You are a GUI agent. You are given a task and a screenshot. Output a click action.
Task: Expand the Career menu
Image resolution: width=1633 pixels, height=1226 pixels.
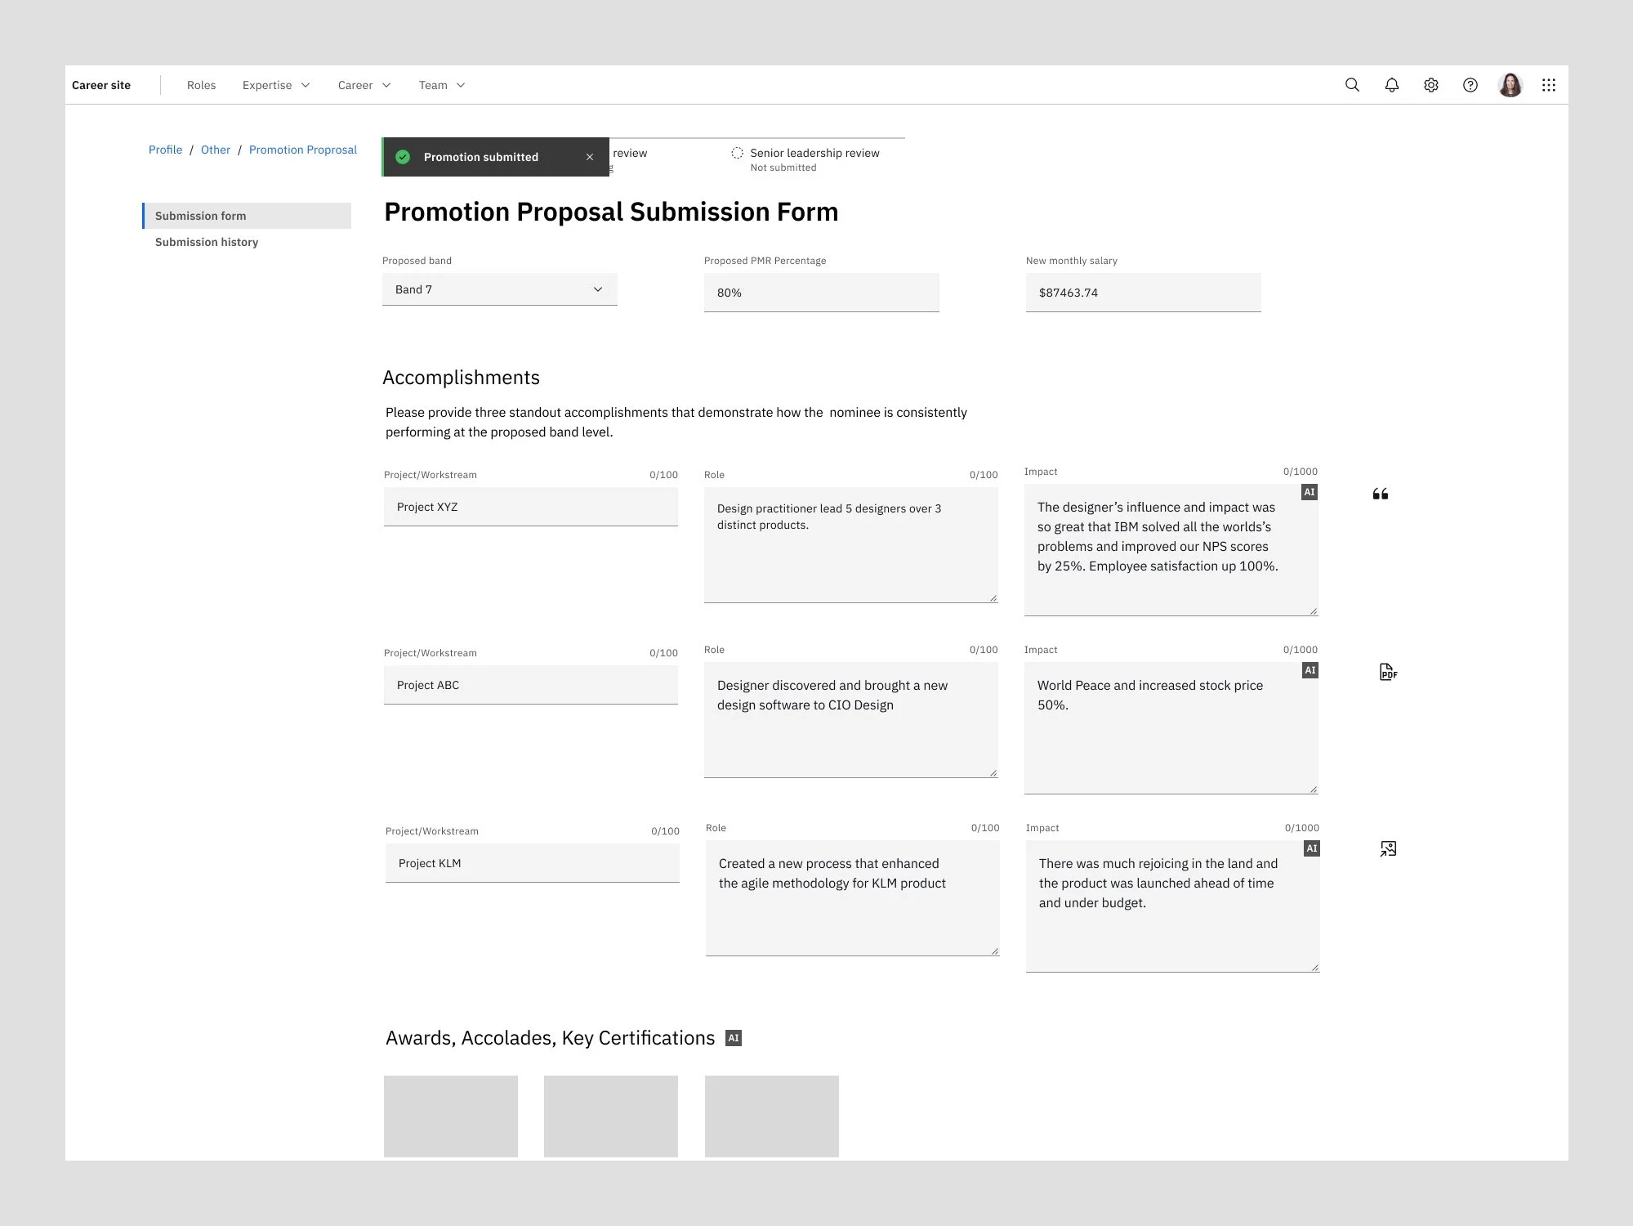(364, 85)
